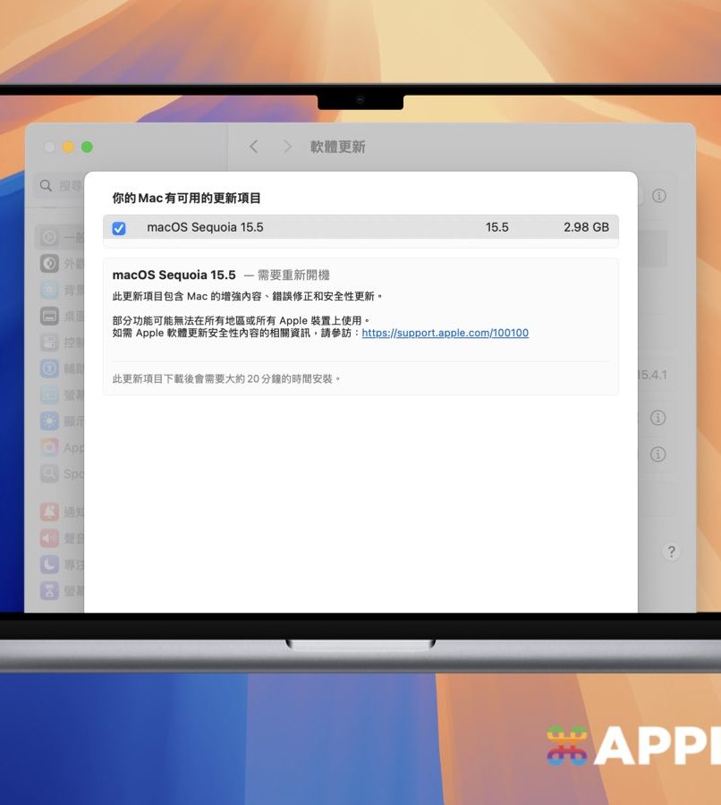721x805 pixels.
Task: Click the question mark help button
Action: pyautogui.click(x=672, y=552)
